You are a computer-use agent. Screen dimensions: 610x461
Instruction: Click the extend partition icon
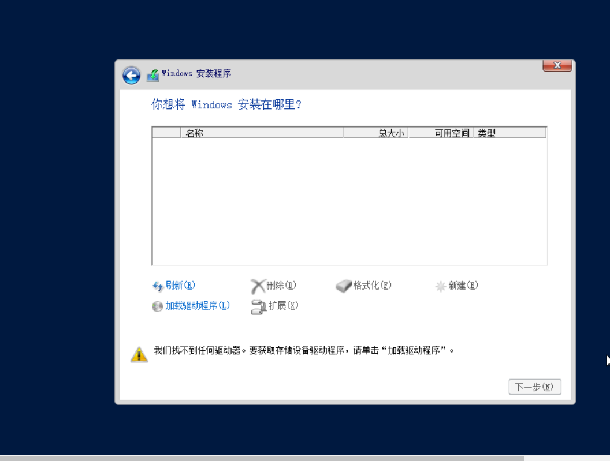[x=258, y=307]
